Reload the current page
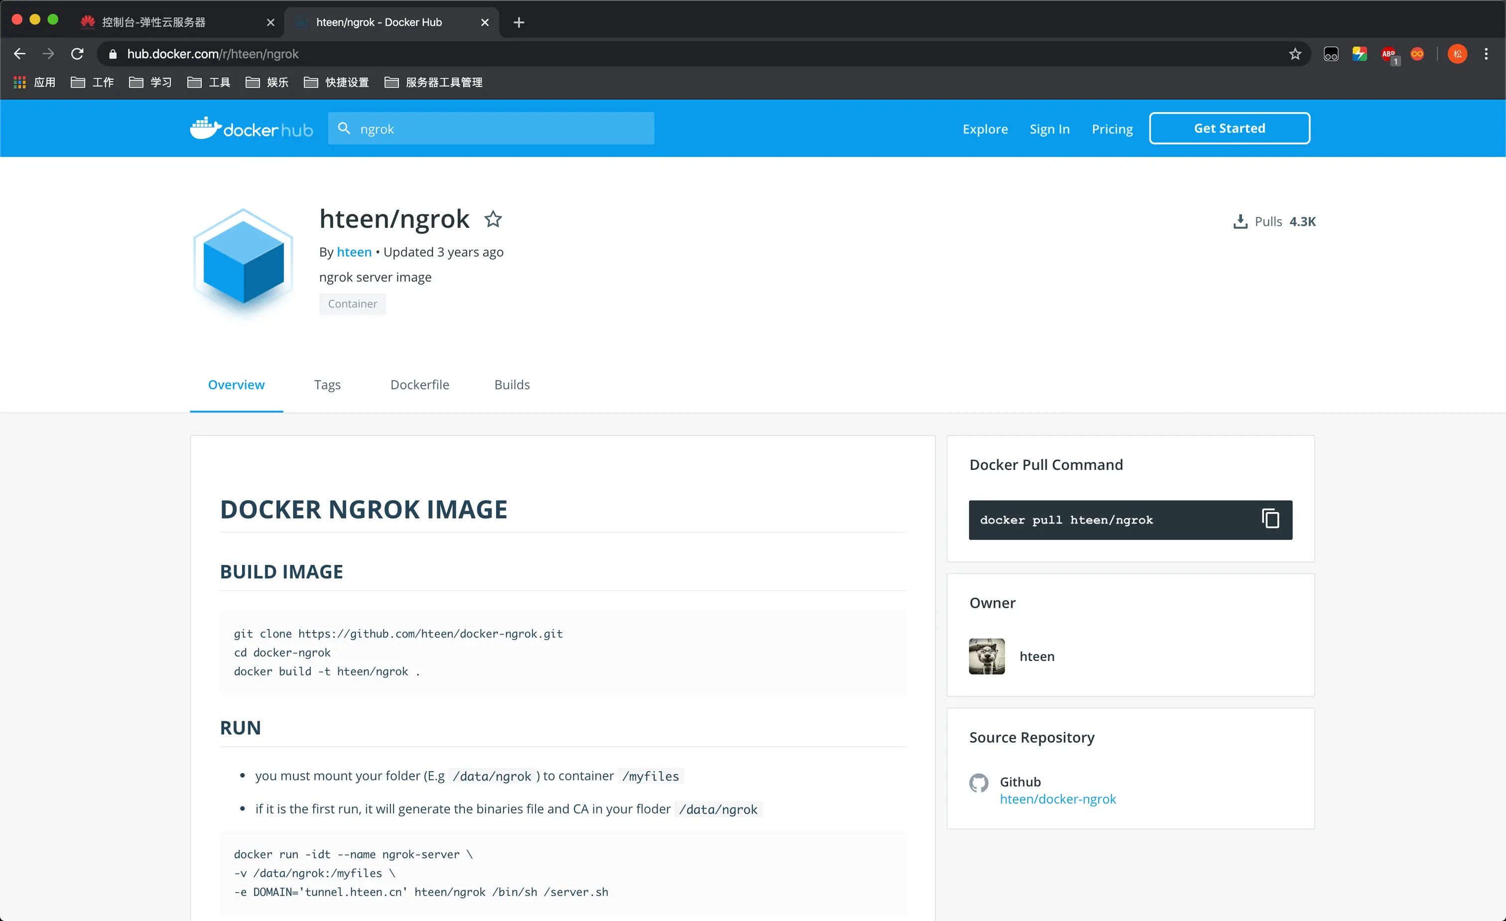The image size is (1506, 921). coord(77,54)
